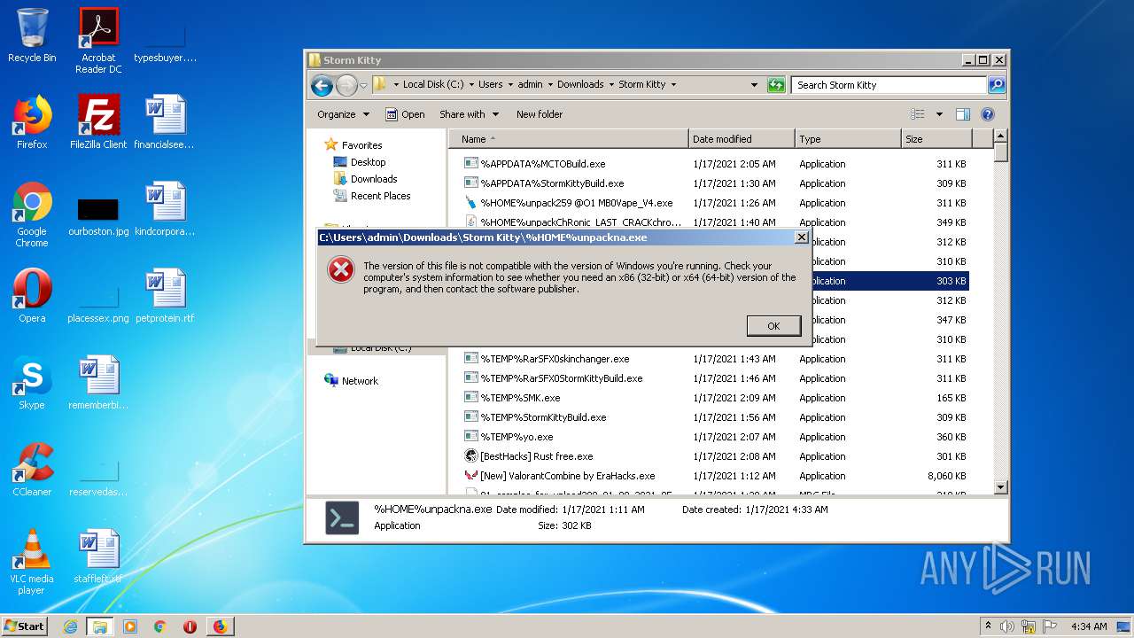Click Downloads in the address breadcrumb
This screenshot has width=1134, height=638.
pyautogui.click(x=580, y=85)
